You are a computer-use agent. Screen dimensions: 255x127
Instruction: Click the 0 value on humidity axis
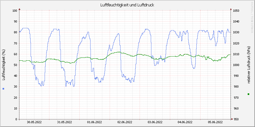16,119
